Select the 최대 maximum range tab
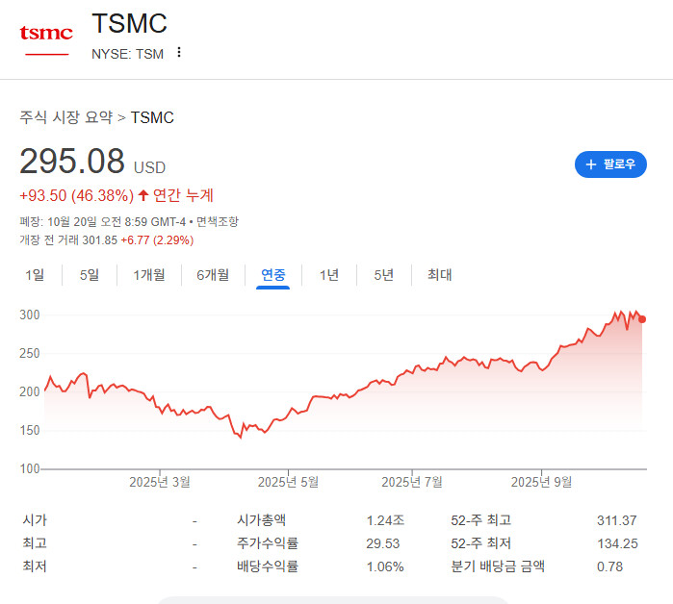This screenshot has width=673, height=604. [439, 275]
